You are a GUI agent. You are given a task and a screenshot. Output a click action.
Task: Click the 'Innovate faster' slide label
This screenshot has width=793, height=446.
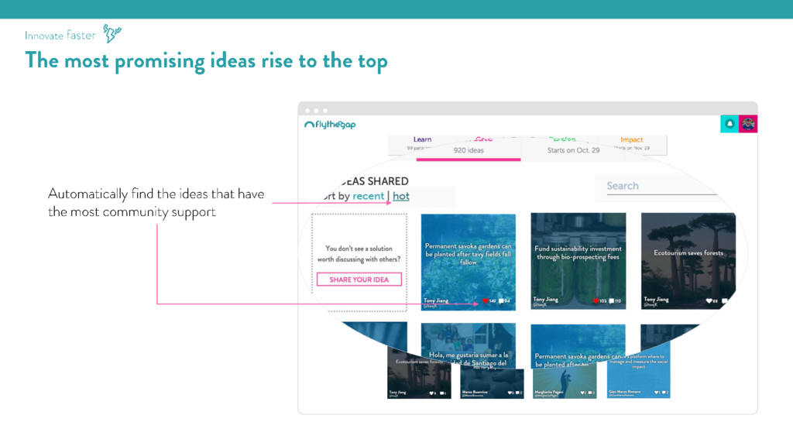60,36
